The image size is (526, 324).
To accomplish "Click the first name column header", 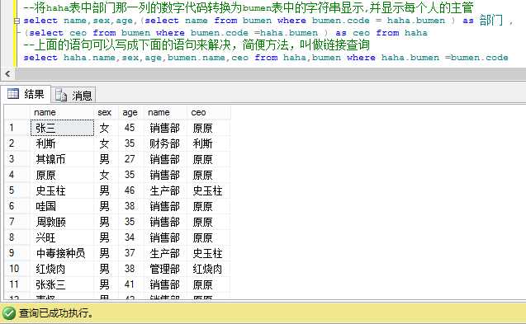I will click(x=62, y=113).
